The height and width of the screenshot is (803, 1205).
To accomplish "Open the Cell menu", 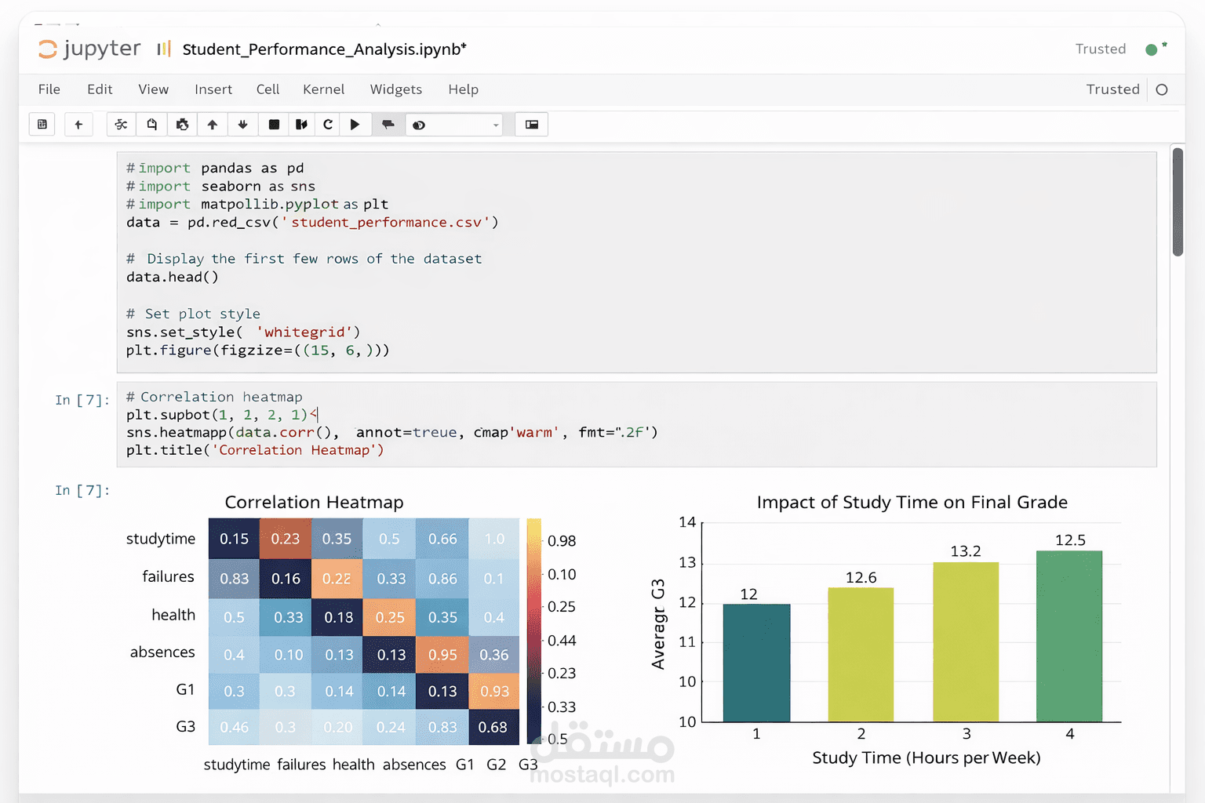I will (268, 89).
